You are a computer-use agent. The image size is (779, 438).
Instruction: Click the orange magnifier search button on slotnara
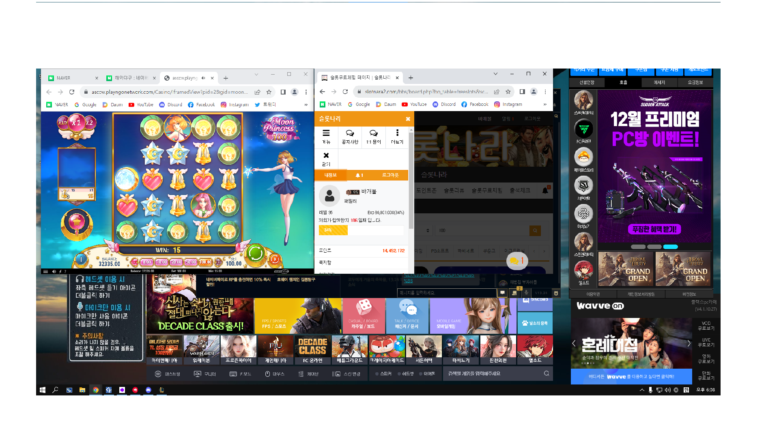click(x=535, y=230)
